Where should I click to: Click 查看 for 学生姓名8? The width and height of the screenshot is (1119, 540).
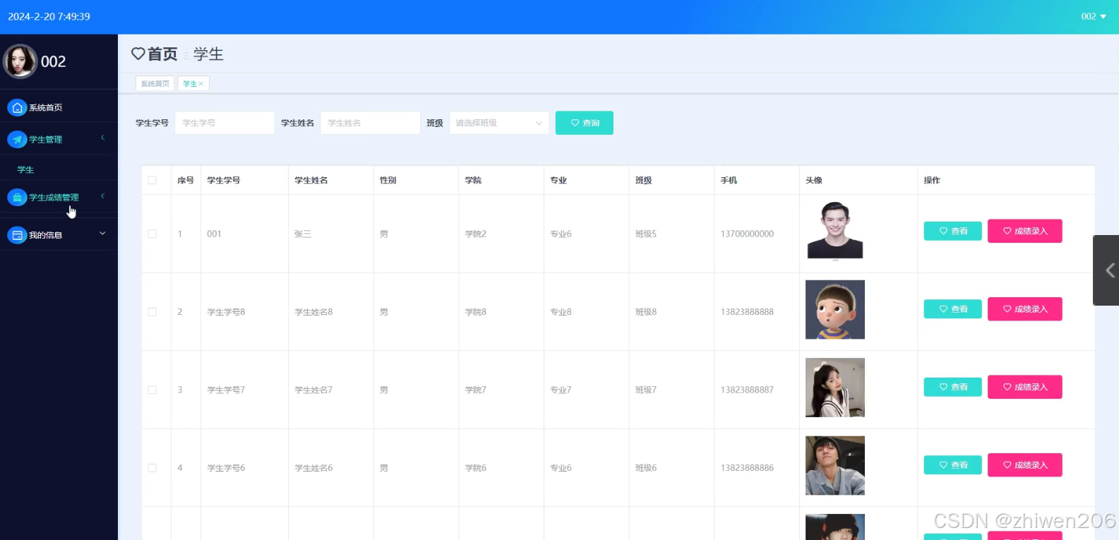(952, 309)
